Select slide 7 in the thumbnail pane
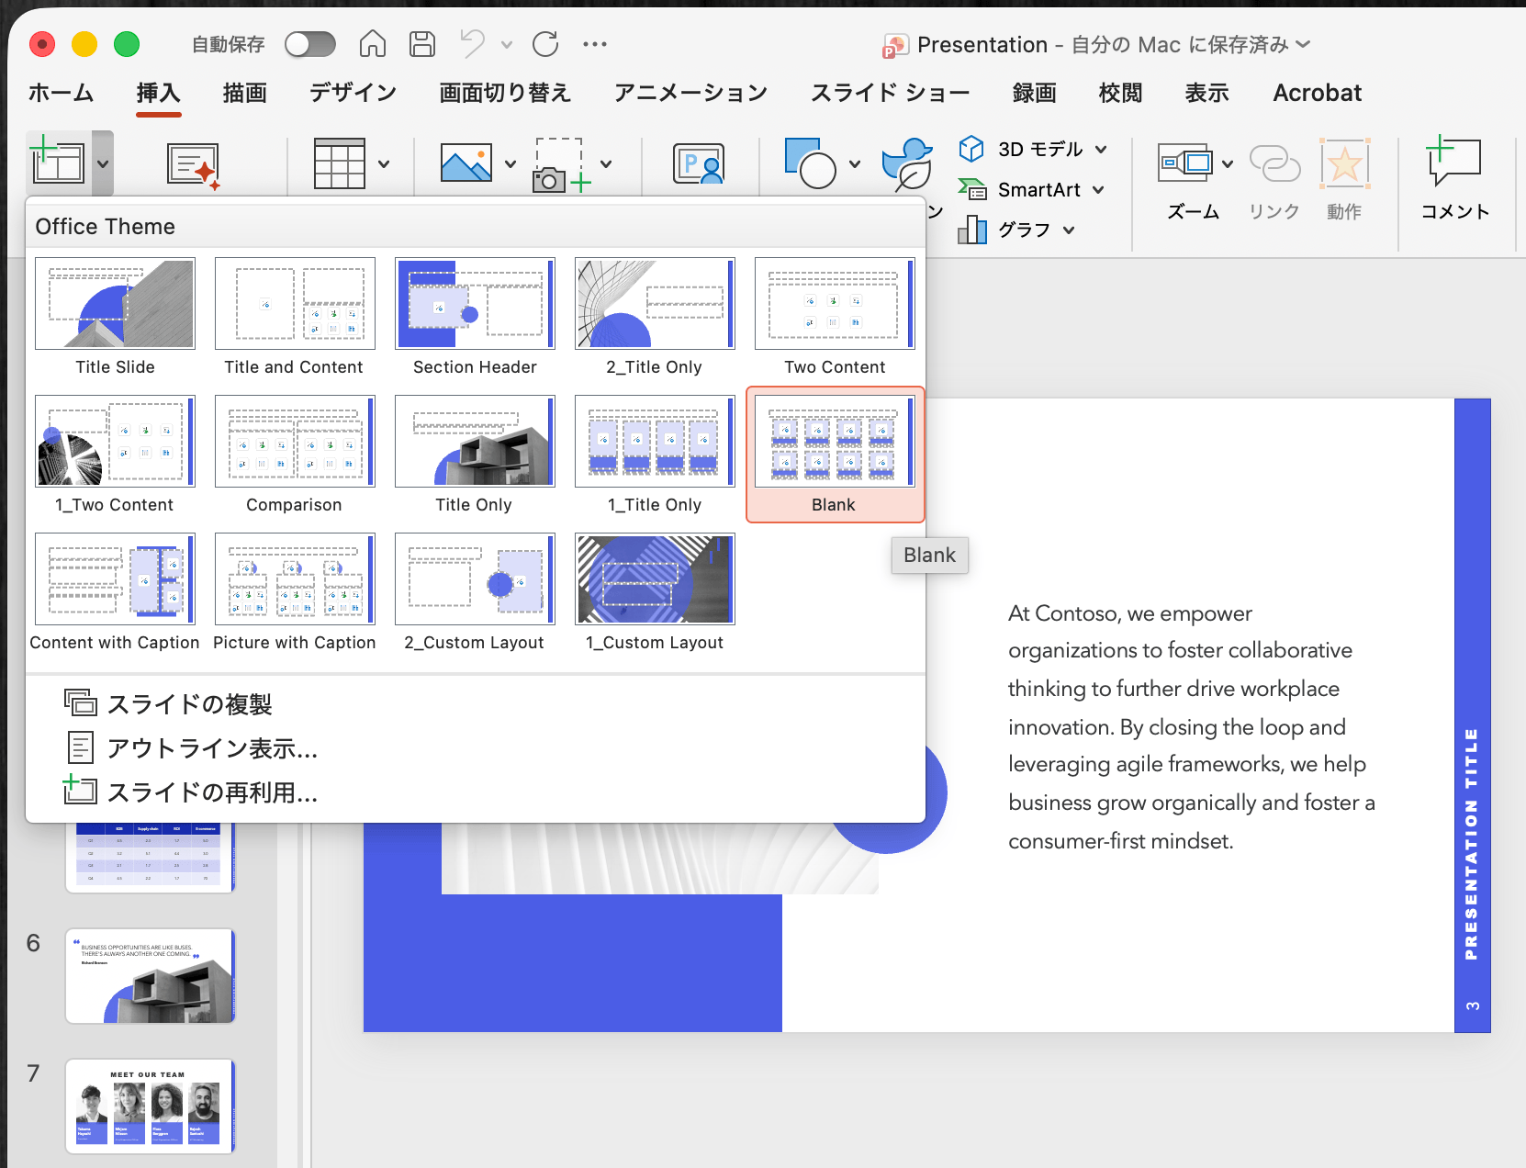 pyautogui.click(x=150, y=1106)
